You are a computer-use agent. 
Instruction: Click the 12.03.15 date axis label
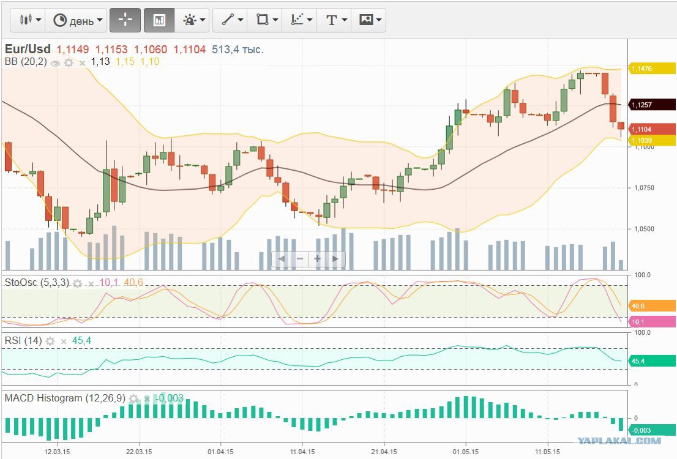(57, 452)
